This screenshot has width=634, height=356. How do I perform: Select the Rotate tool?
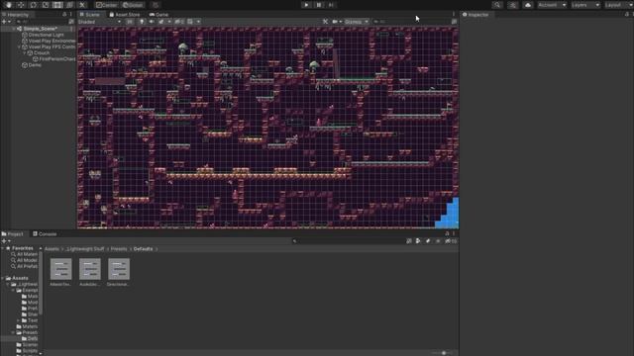click(34, 5)
